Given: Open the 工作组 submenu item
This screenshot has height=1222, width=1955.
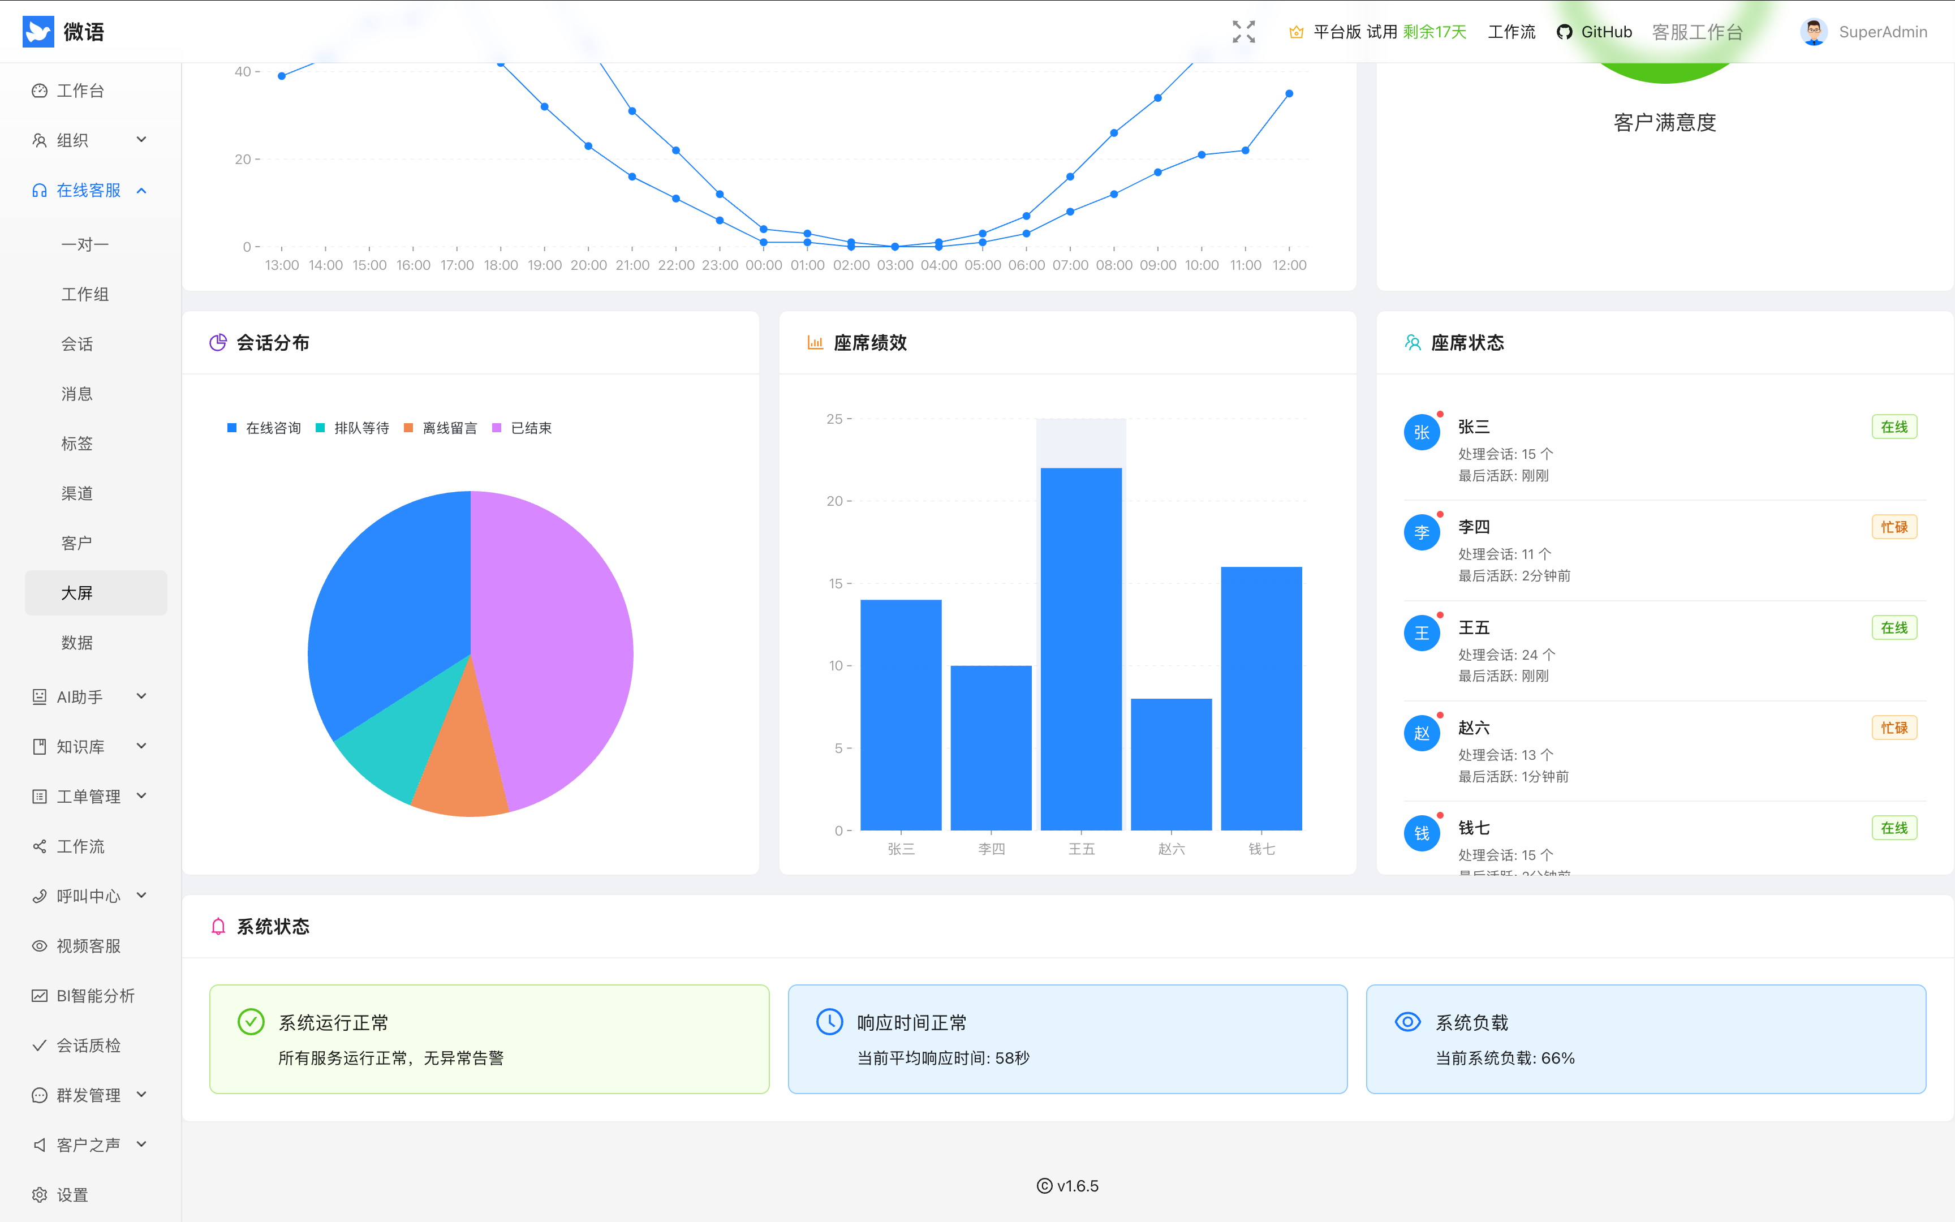Looking at the screenshot, I should pyautogui.click(x=96, y=294).
